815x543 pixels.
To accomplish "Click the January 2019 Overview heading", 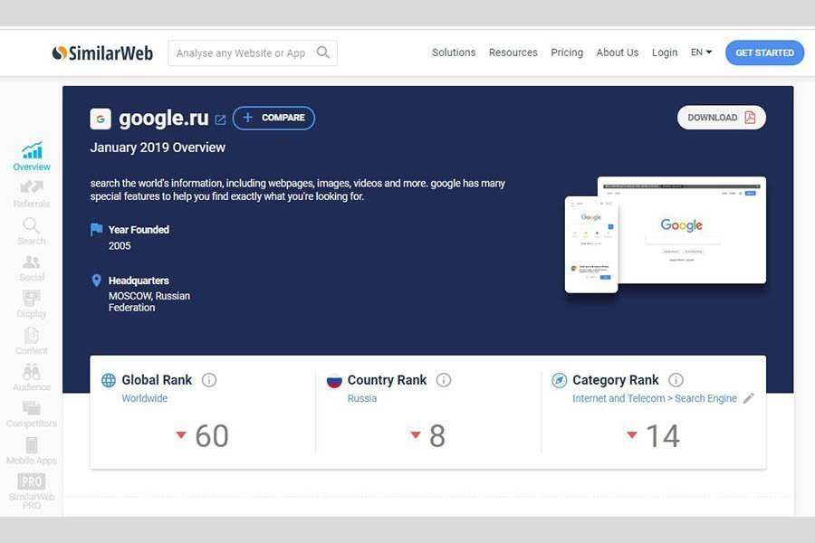I will [158, 148].
